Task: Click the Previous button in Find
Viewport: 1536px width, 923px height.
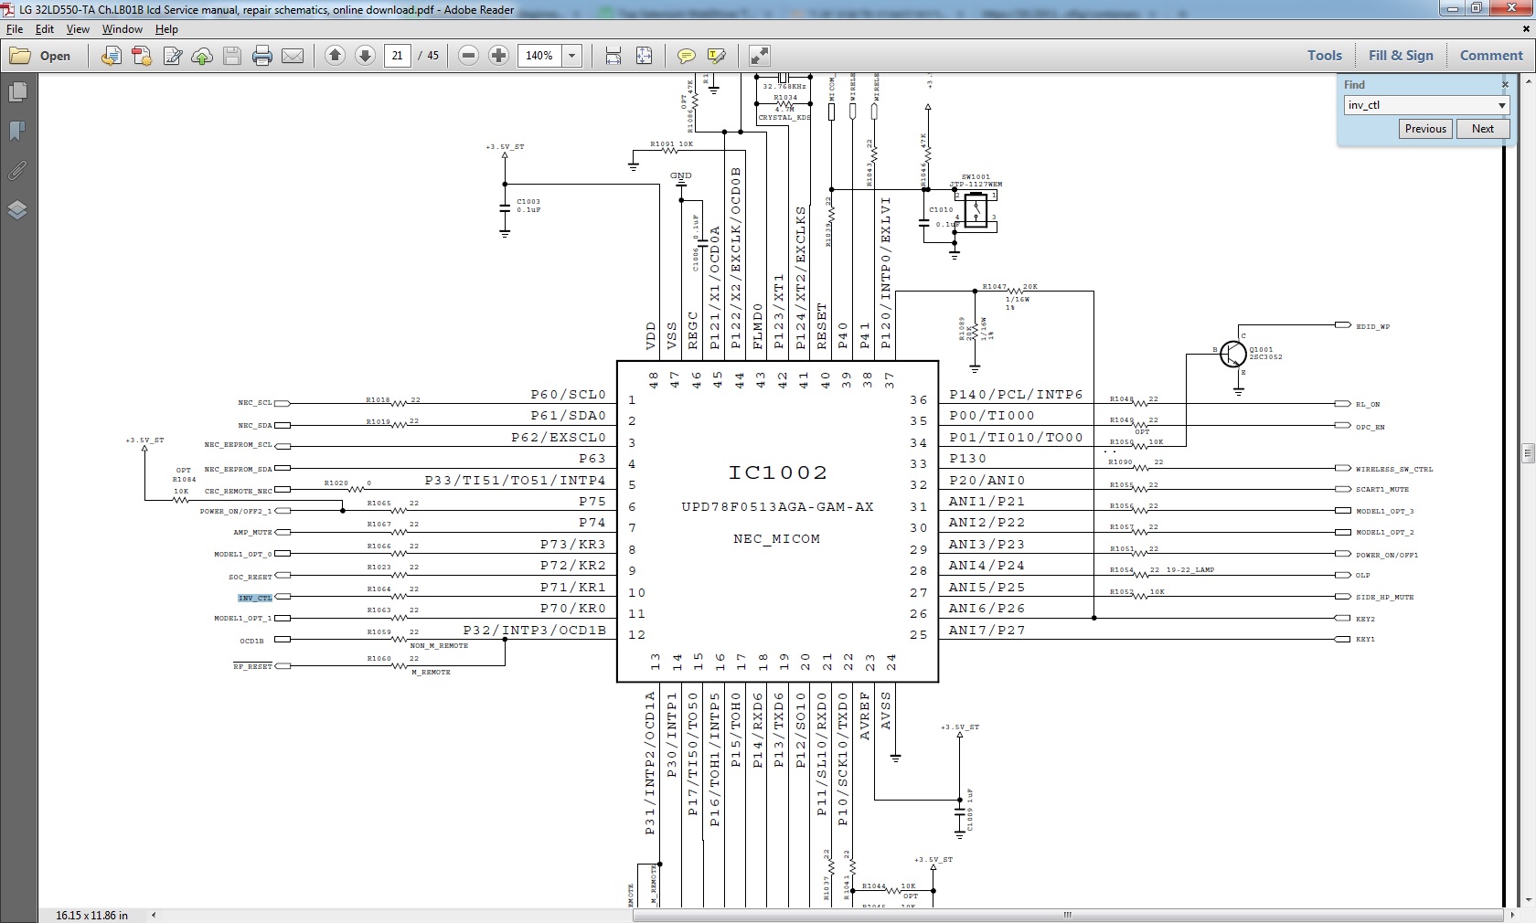Action: pos(1424,129)
